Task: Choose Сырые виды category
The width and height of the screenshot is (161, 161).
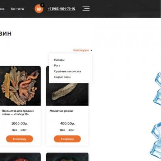Action: click(62, 77)
